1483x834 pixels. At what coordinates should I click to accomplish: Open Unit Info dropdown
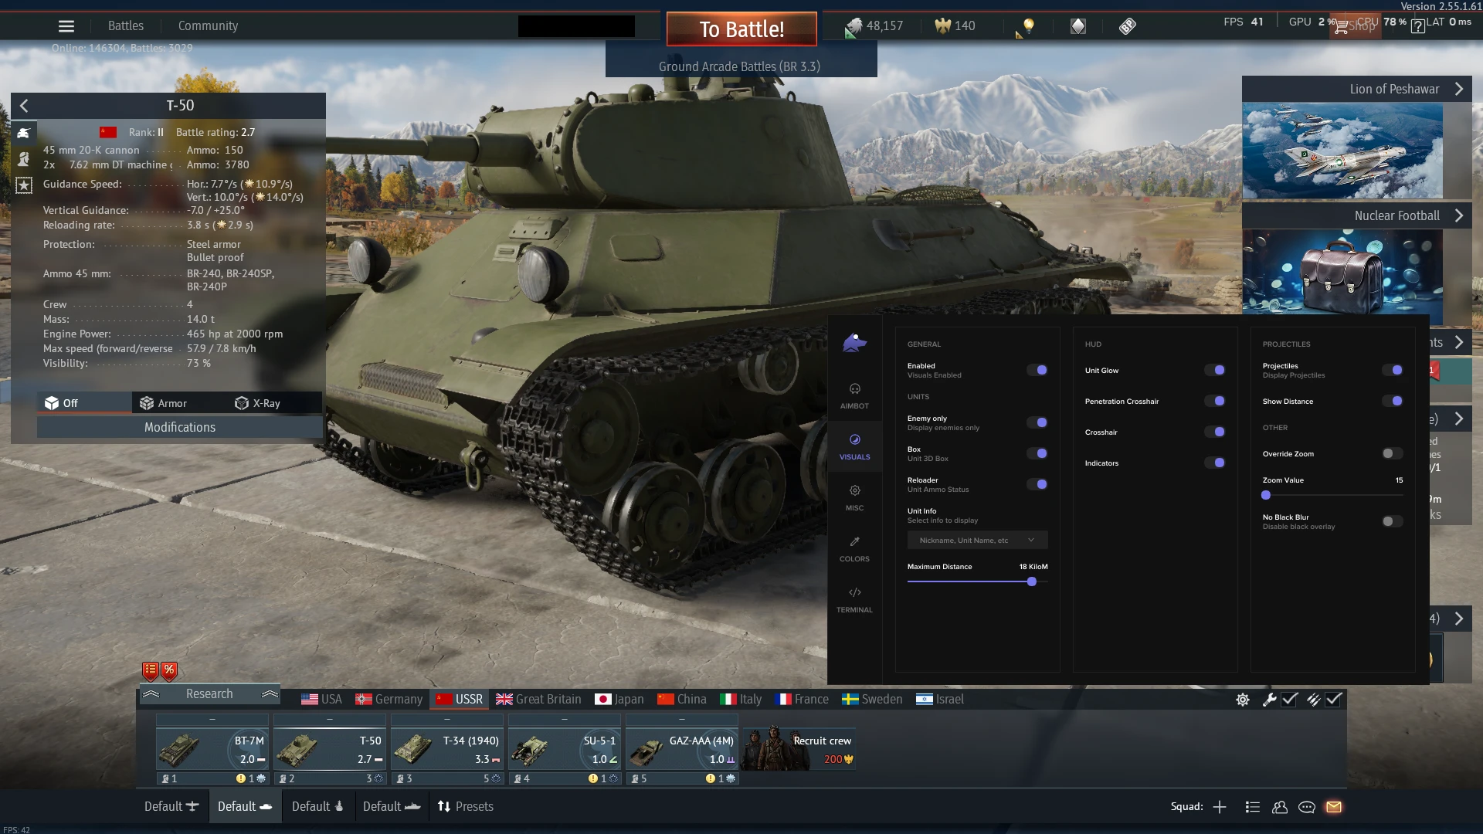point(977,541)
